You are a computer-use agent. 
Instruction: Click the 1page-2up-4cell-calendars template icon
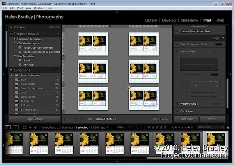(20, 47)
